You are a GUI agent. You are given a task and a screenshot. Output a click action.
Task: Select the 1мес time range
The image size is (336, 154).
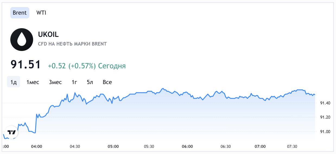(33, 82)
